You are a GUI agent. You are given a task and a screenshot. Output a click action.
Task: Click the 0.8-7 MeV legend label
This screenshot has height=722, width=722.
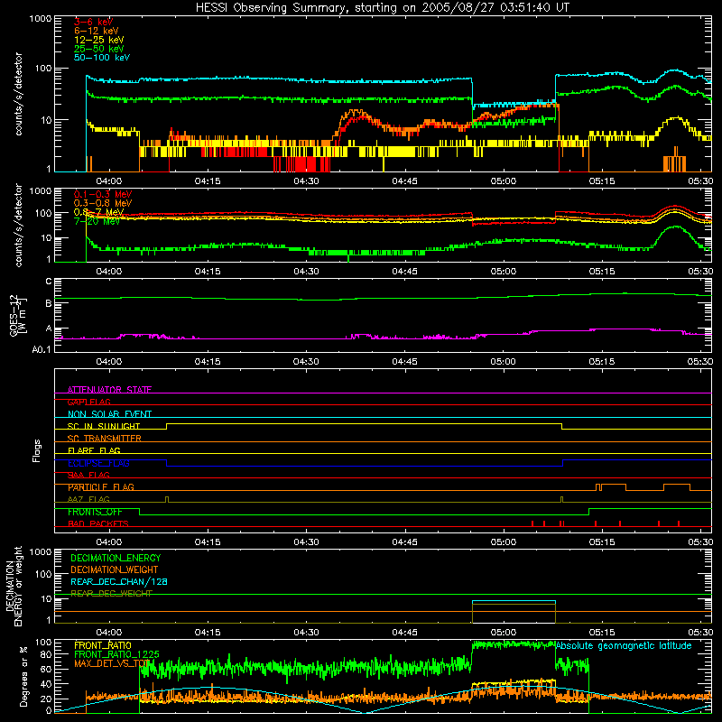98,212
